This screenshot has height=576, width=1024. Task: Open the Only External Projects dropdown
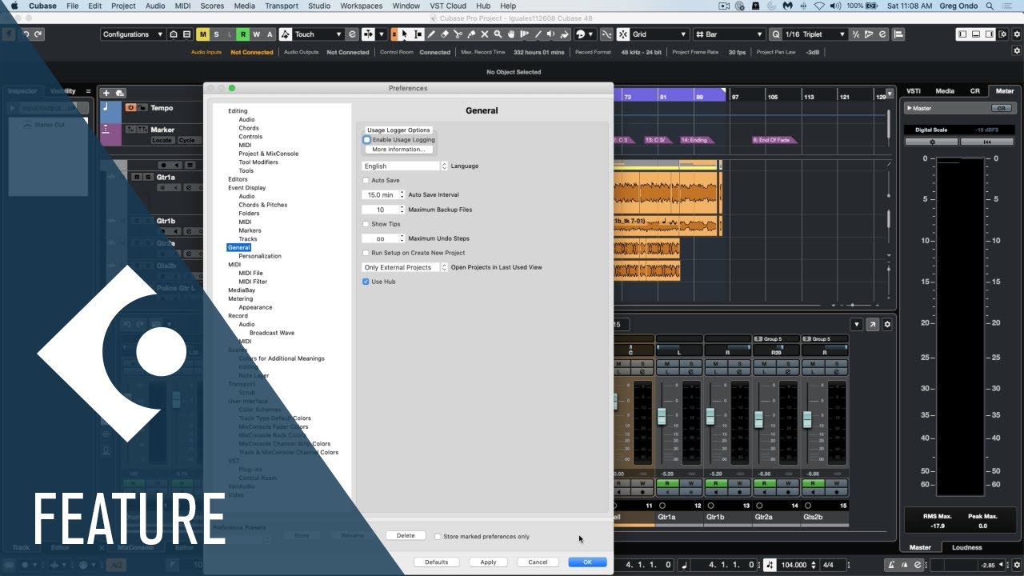click(x=405, y=267)
